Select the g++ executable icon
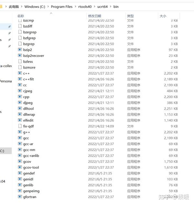 coord(20,132)
